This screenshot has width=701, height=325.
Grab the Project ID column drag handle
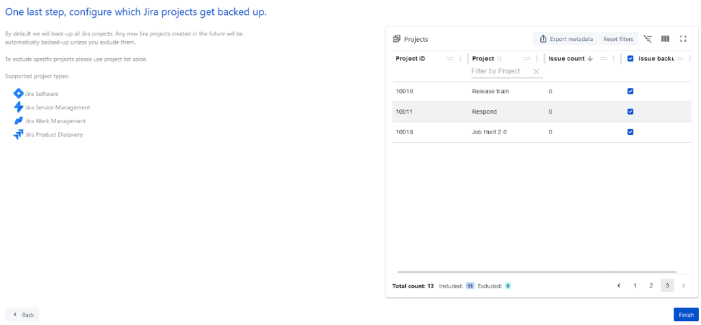pyautogui.click(x=450, y=59)
